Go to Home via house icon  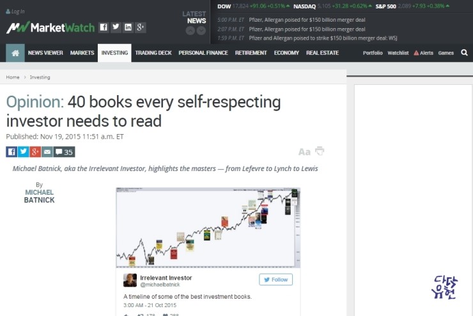point(15,53)
